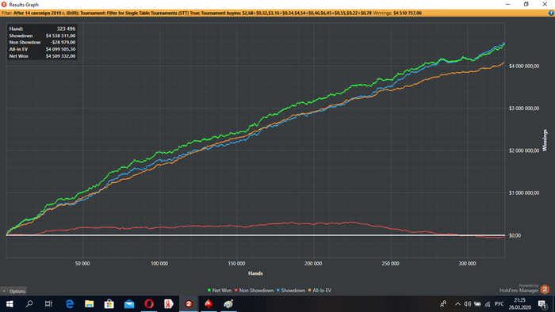Switch the РУС keyboard language indicator

pos(499,304)
